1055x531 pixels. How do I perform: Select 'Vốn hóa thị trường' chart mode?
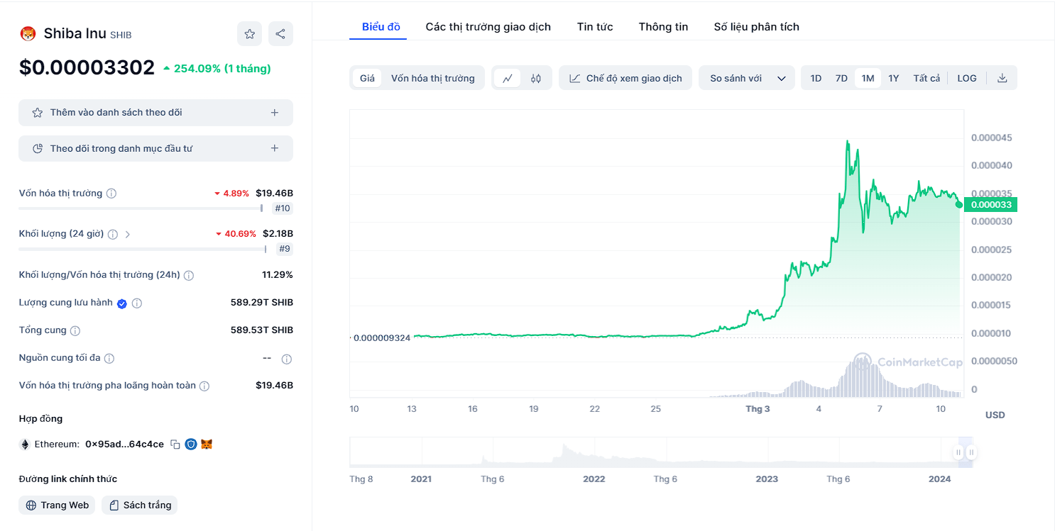click(x=433, y=78)
